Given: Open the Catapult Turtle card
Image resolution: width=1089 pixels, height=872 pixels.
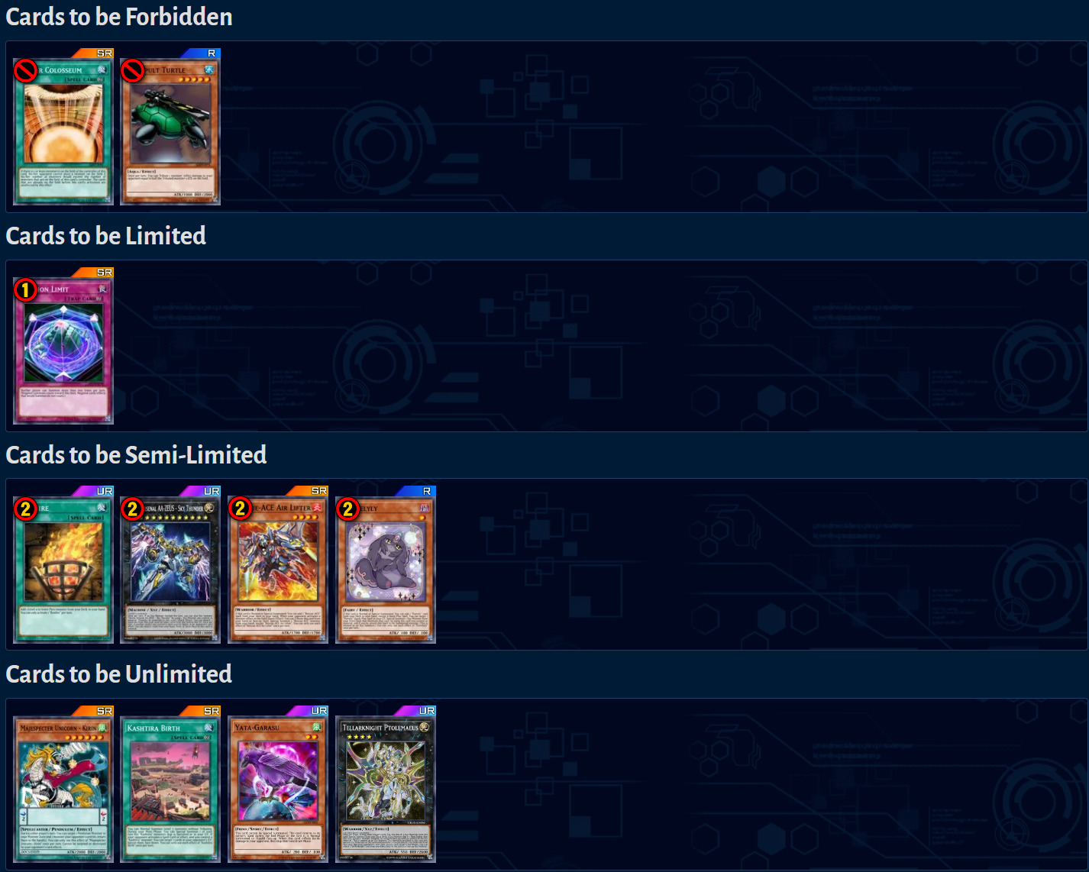Looking at the screenshot, I should 170,133.
